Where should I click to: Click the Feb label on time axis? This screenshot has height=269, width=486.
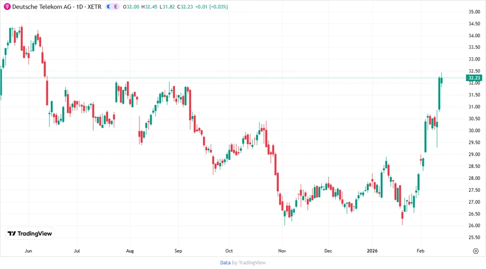421,251
